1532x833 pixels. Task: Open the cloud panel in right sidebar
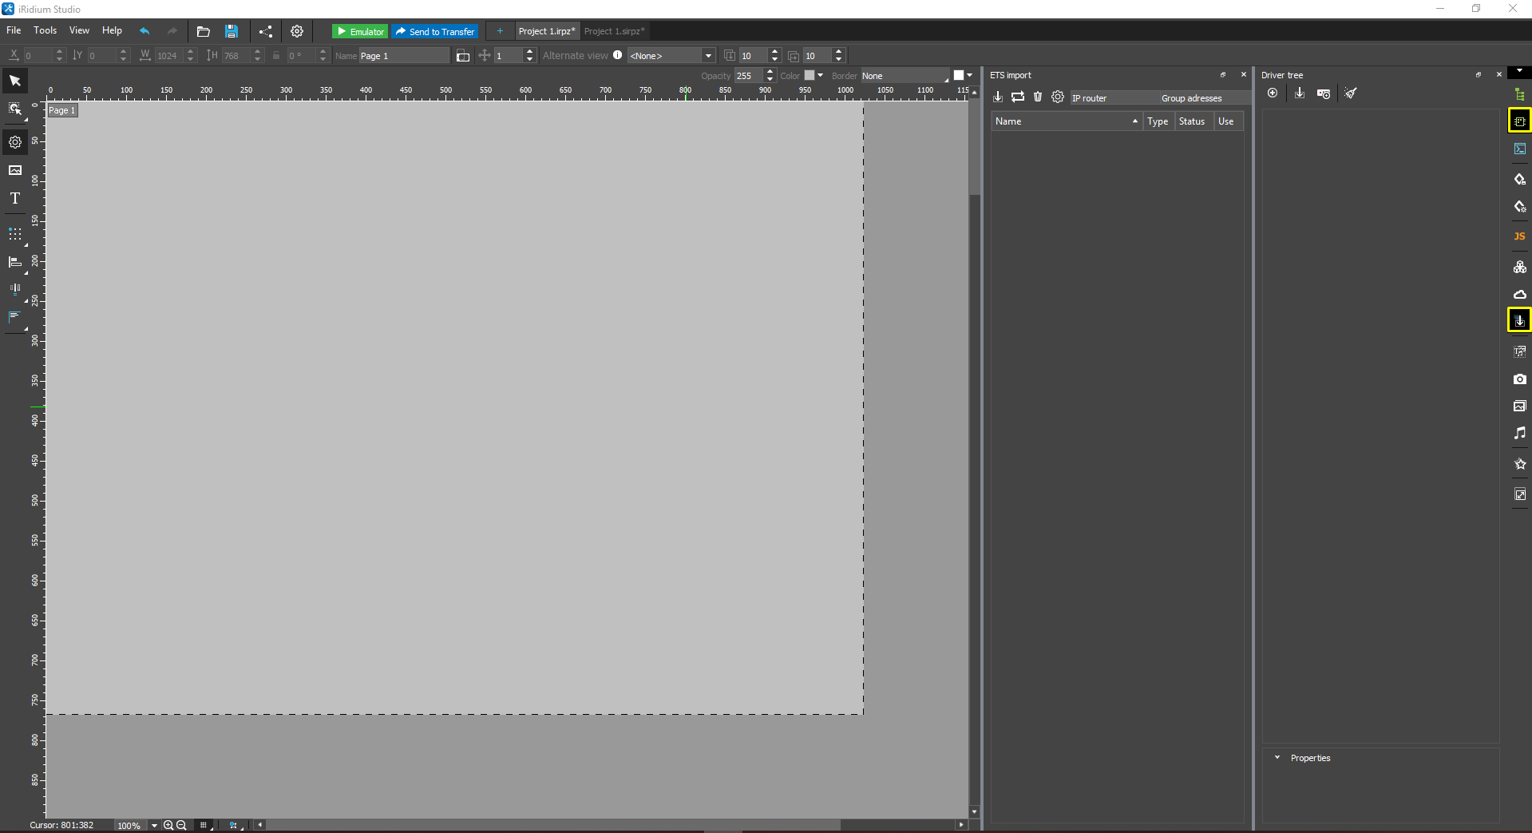click(x=1519, y=294)
